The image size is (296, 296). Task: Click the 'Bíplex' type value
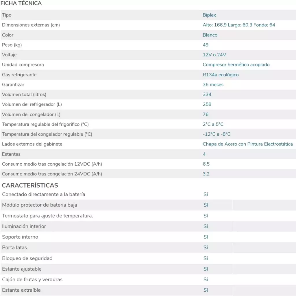[209, 15]
